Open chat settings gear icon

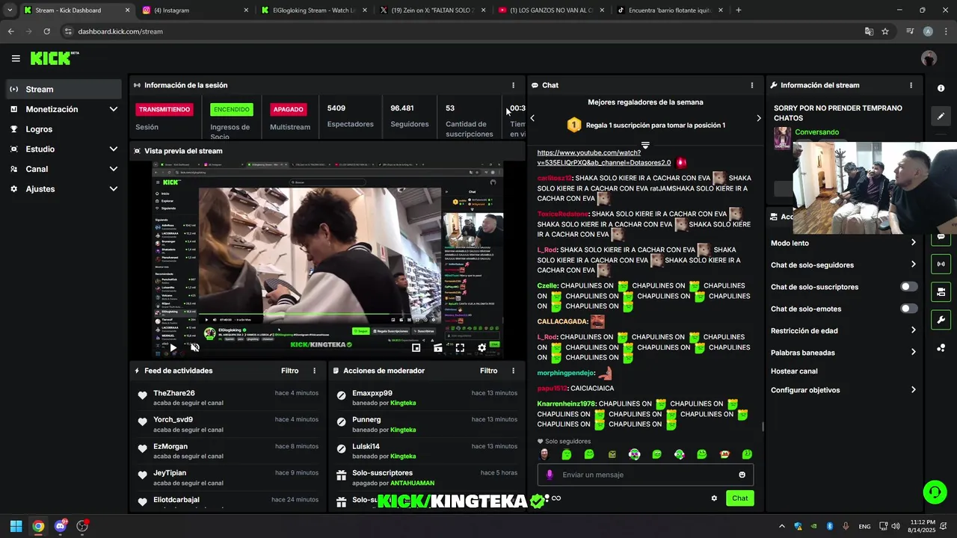point(714,498)
